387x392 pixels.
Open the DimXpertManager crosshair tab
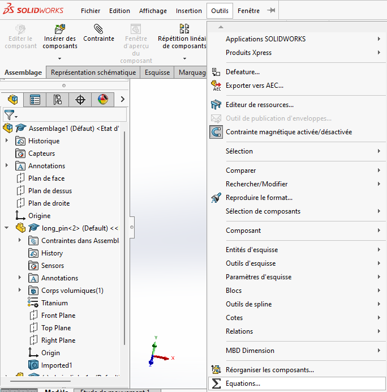[x=80, y=100]
